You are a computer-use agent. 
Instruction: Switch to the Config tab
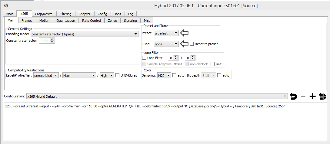[x=102, y=14]
